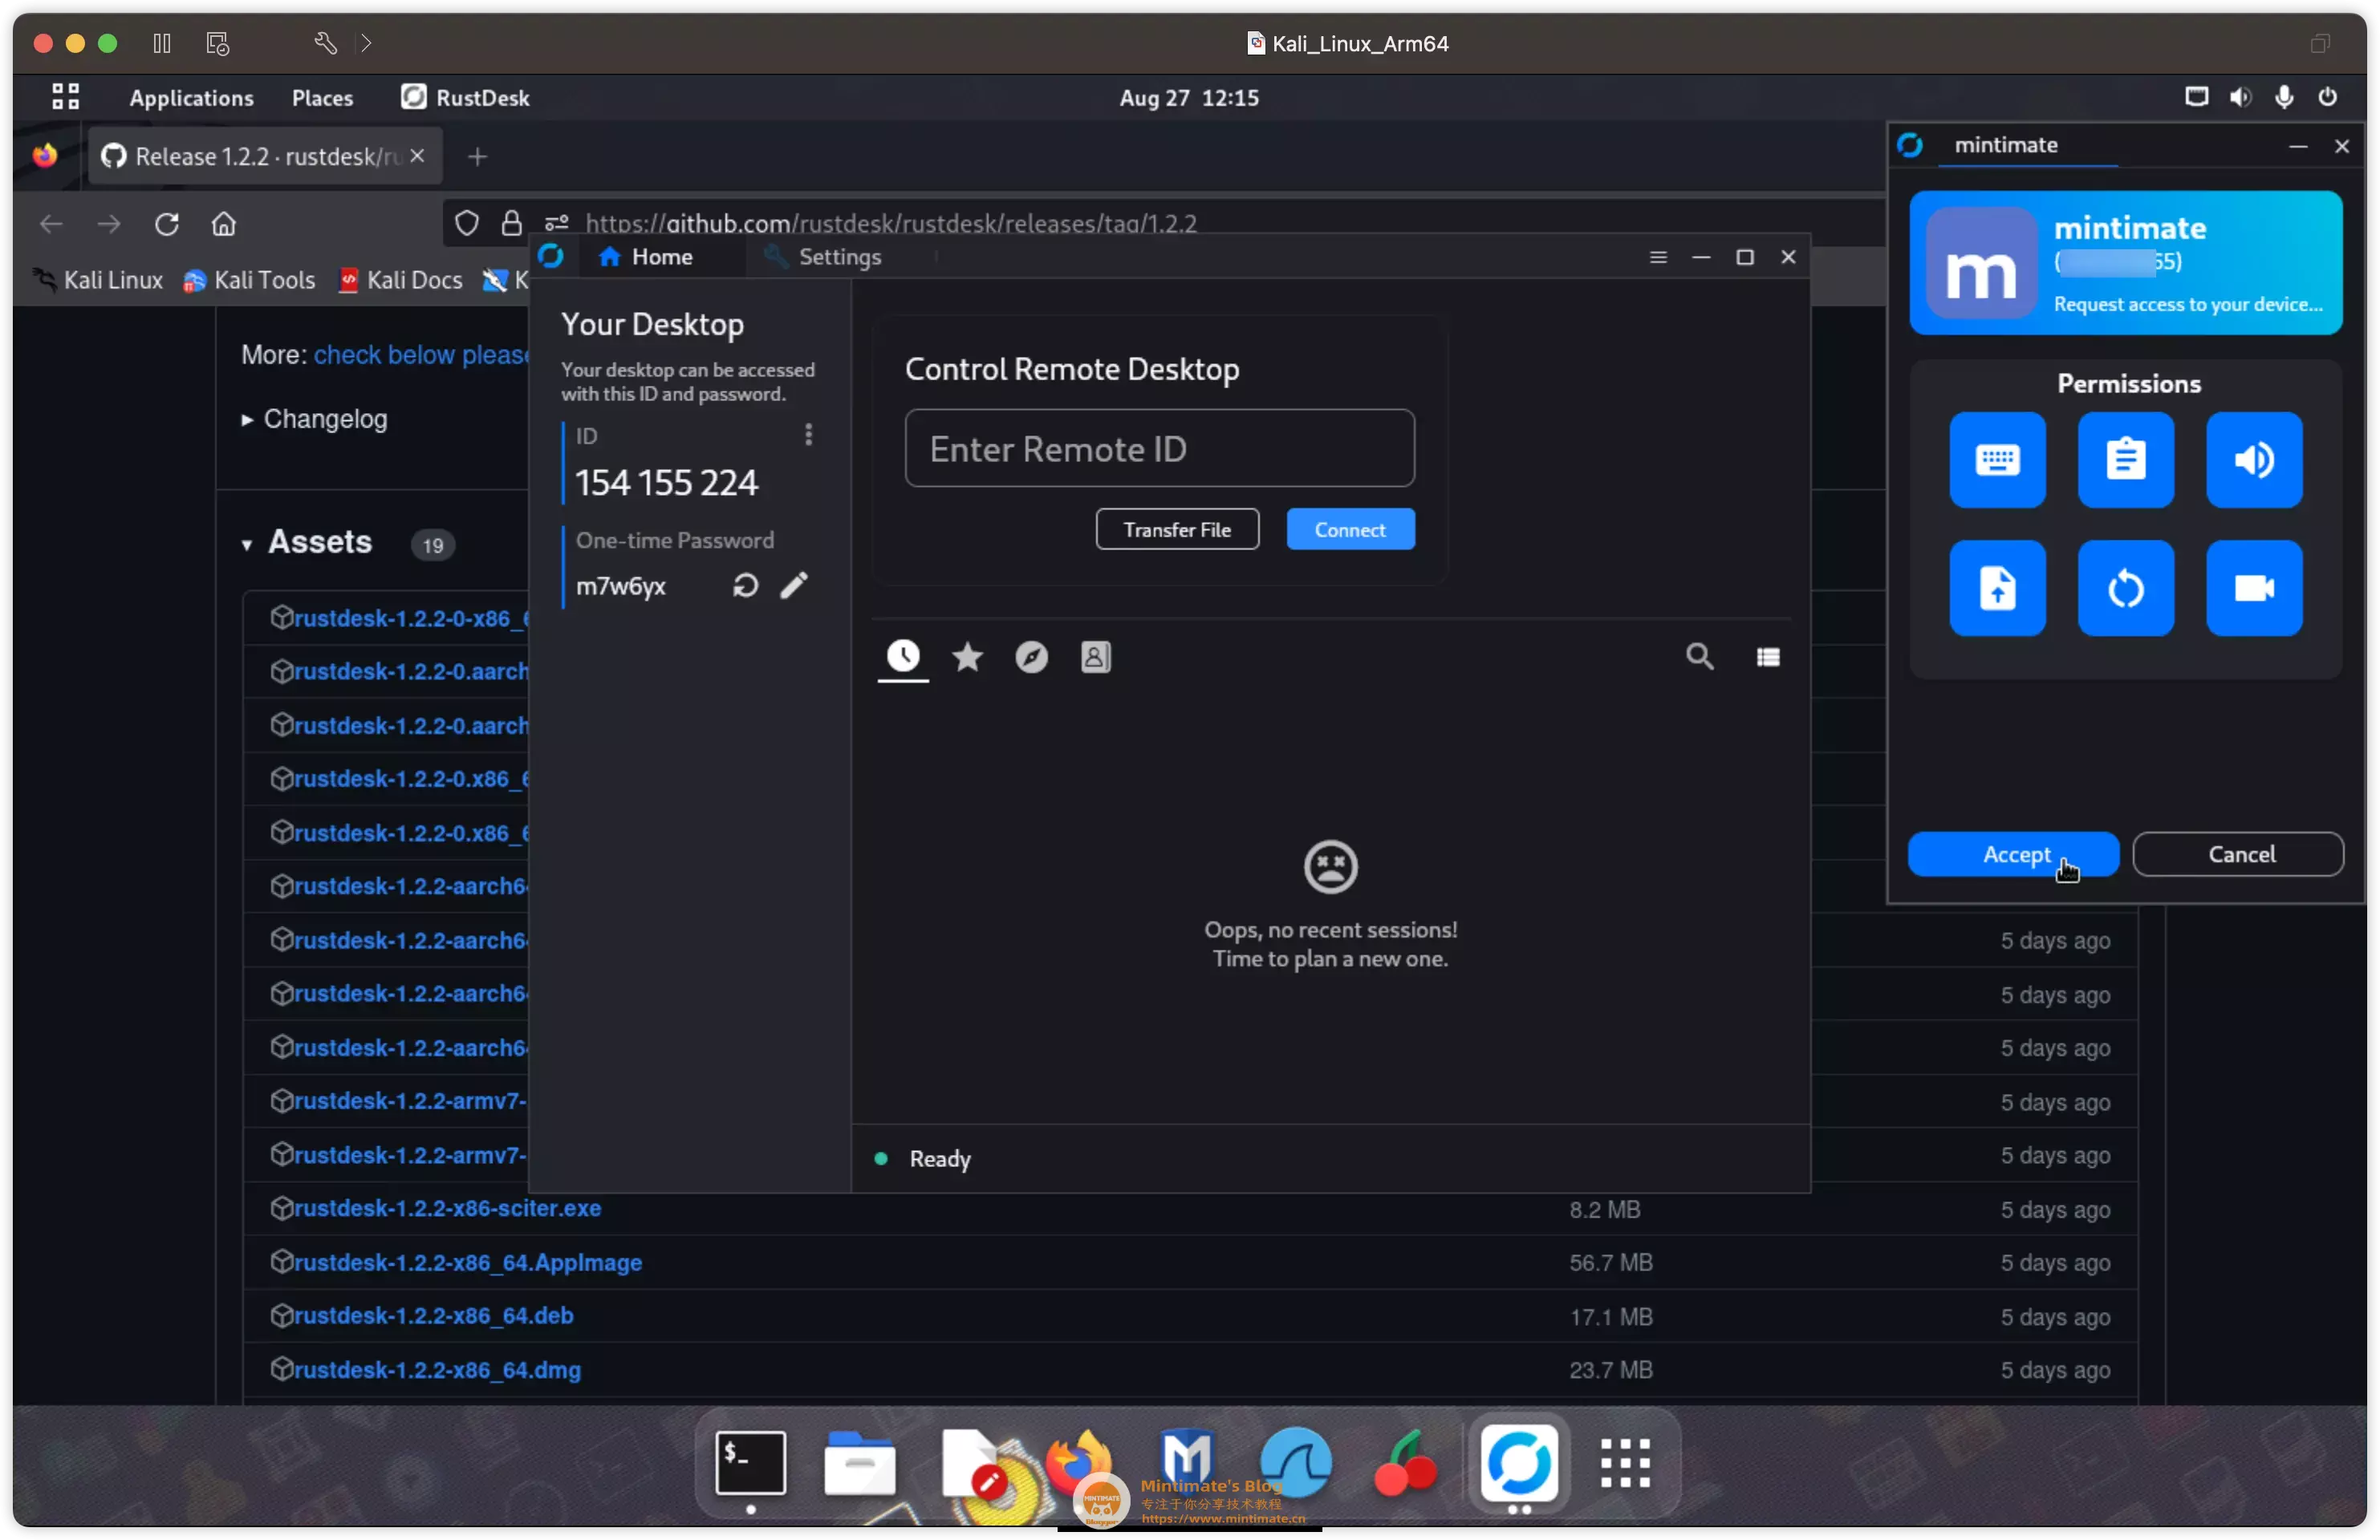The image size is (2380, 1540).
Task: Open the power menu icon
Action: point(2326,97)
